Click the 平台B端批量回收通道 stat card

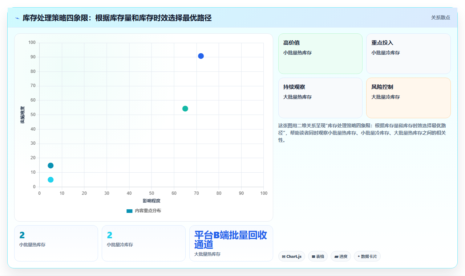pos(231,243)
